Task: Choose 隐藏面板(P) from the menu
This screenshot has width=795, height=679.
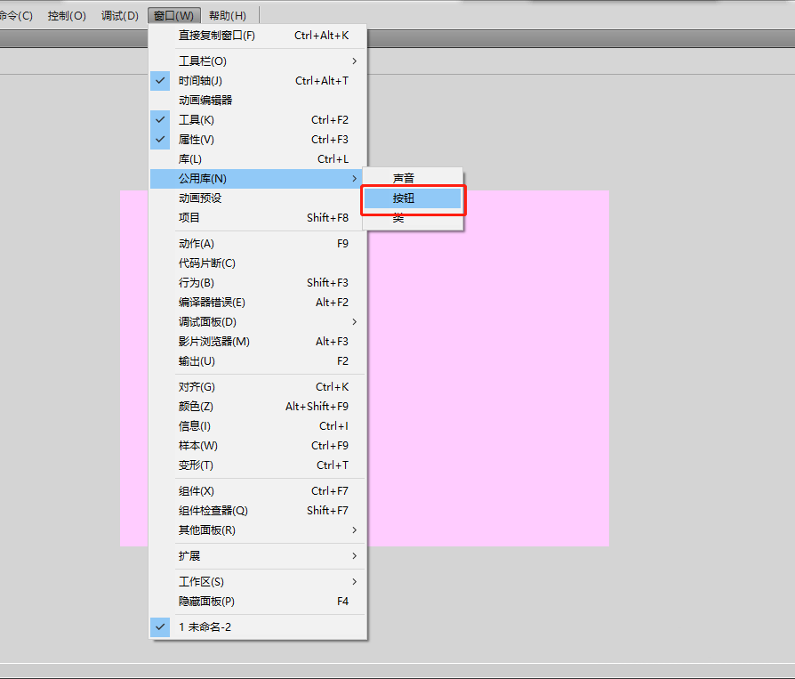Action: click(258, 602)
